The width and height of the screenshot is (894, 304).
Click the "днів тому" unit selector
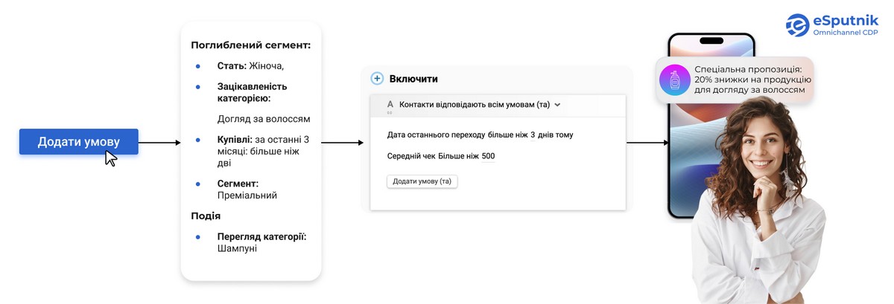(555, 135)
